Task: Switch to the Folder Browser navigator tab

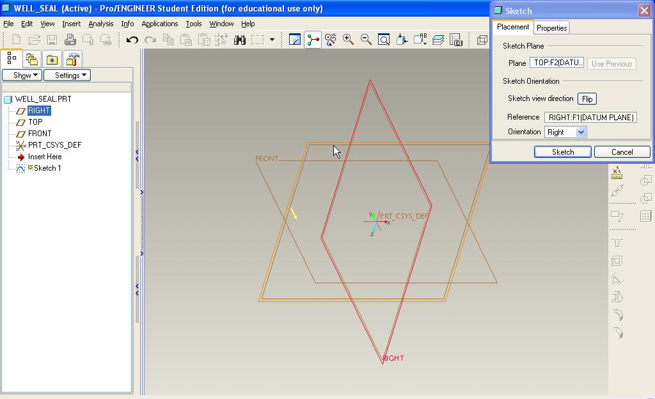Action: coord(32,59)
